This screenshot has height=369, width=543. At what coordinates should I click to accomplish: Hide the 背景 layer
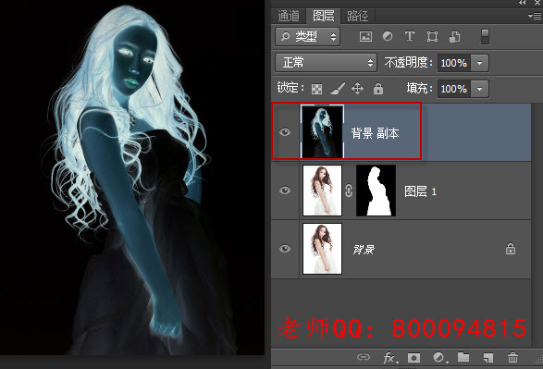pyautogui.click(x=285, y=249)
